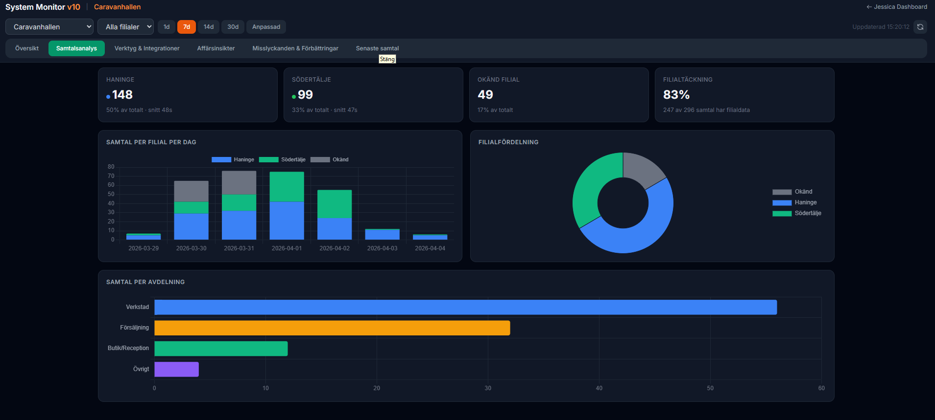This screenshot has width=935, height=420.
Task: Choose the Anpassad custom range
Action: (266, 27)
